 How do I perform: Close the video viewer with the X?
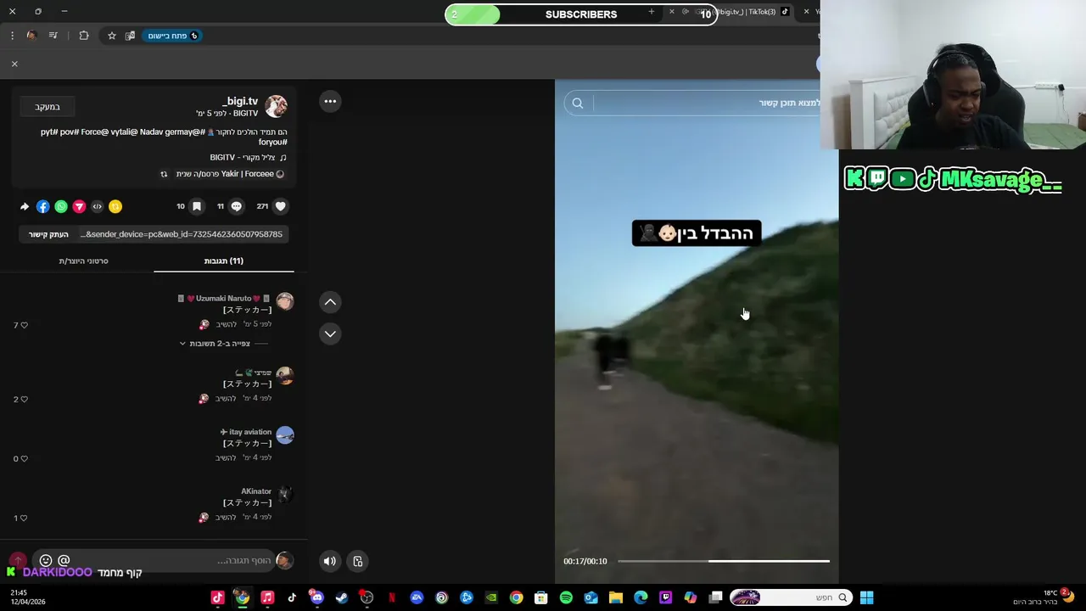click(x=14, y=64)
